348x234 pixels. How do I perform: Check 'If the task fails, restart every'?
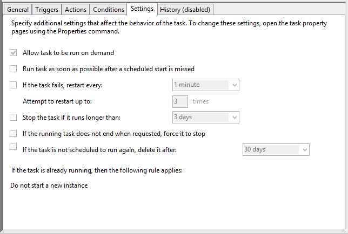click(14, 85)
